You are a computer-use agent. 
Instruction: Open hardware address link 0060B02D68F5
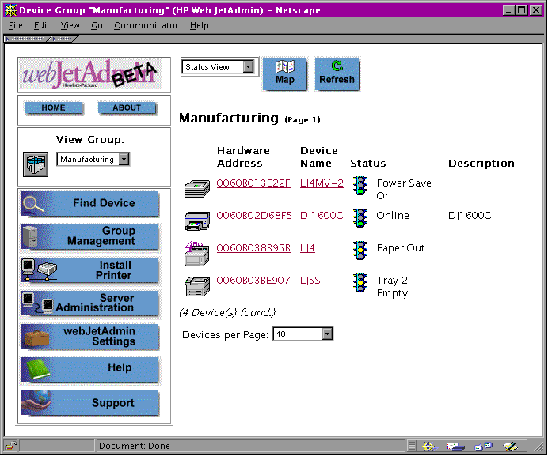click(254, 216)
